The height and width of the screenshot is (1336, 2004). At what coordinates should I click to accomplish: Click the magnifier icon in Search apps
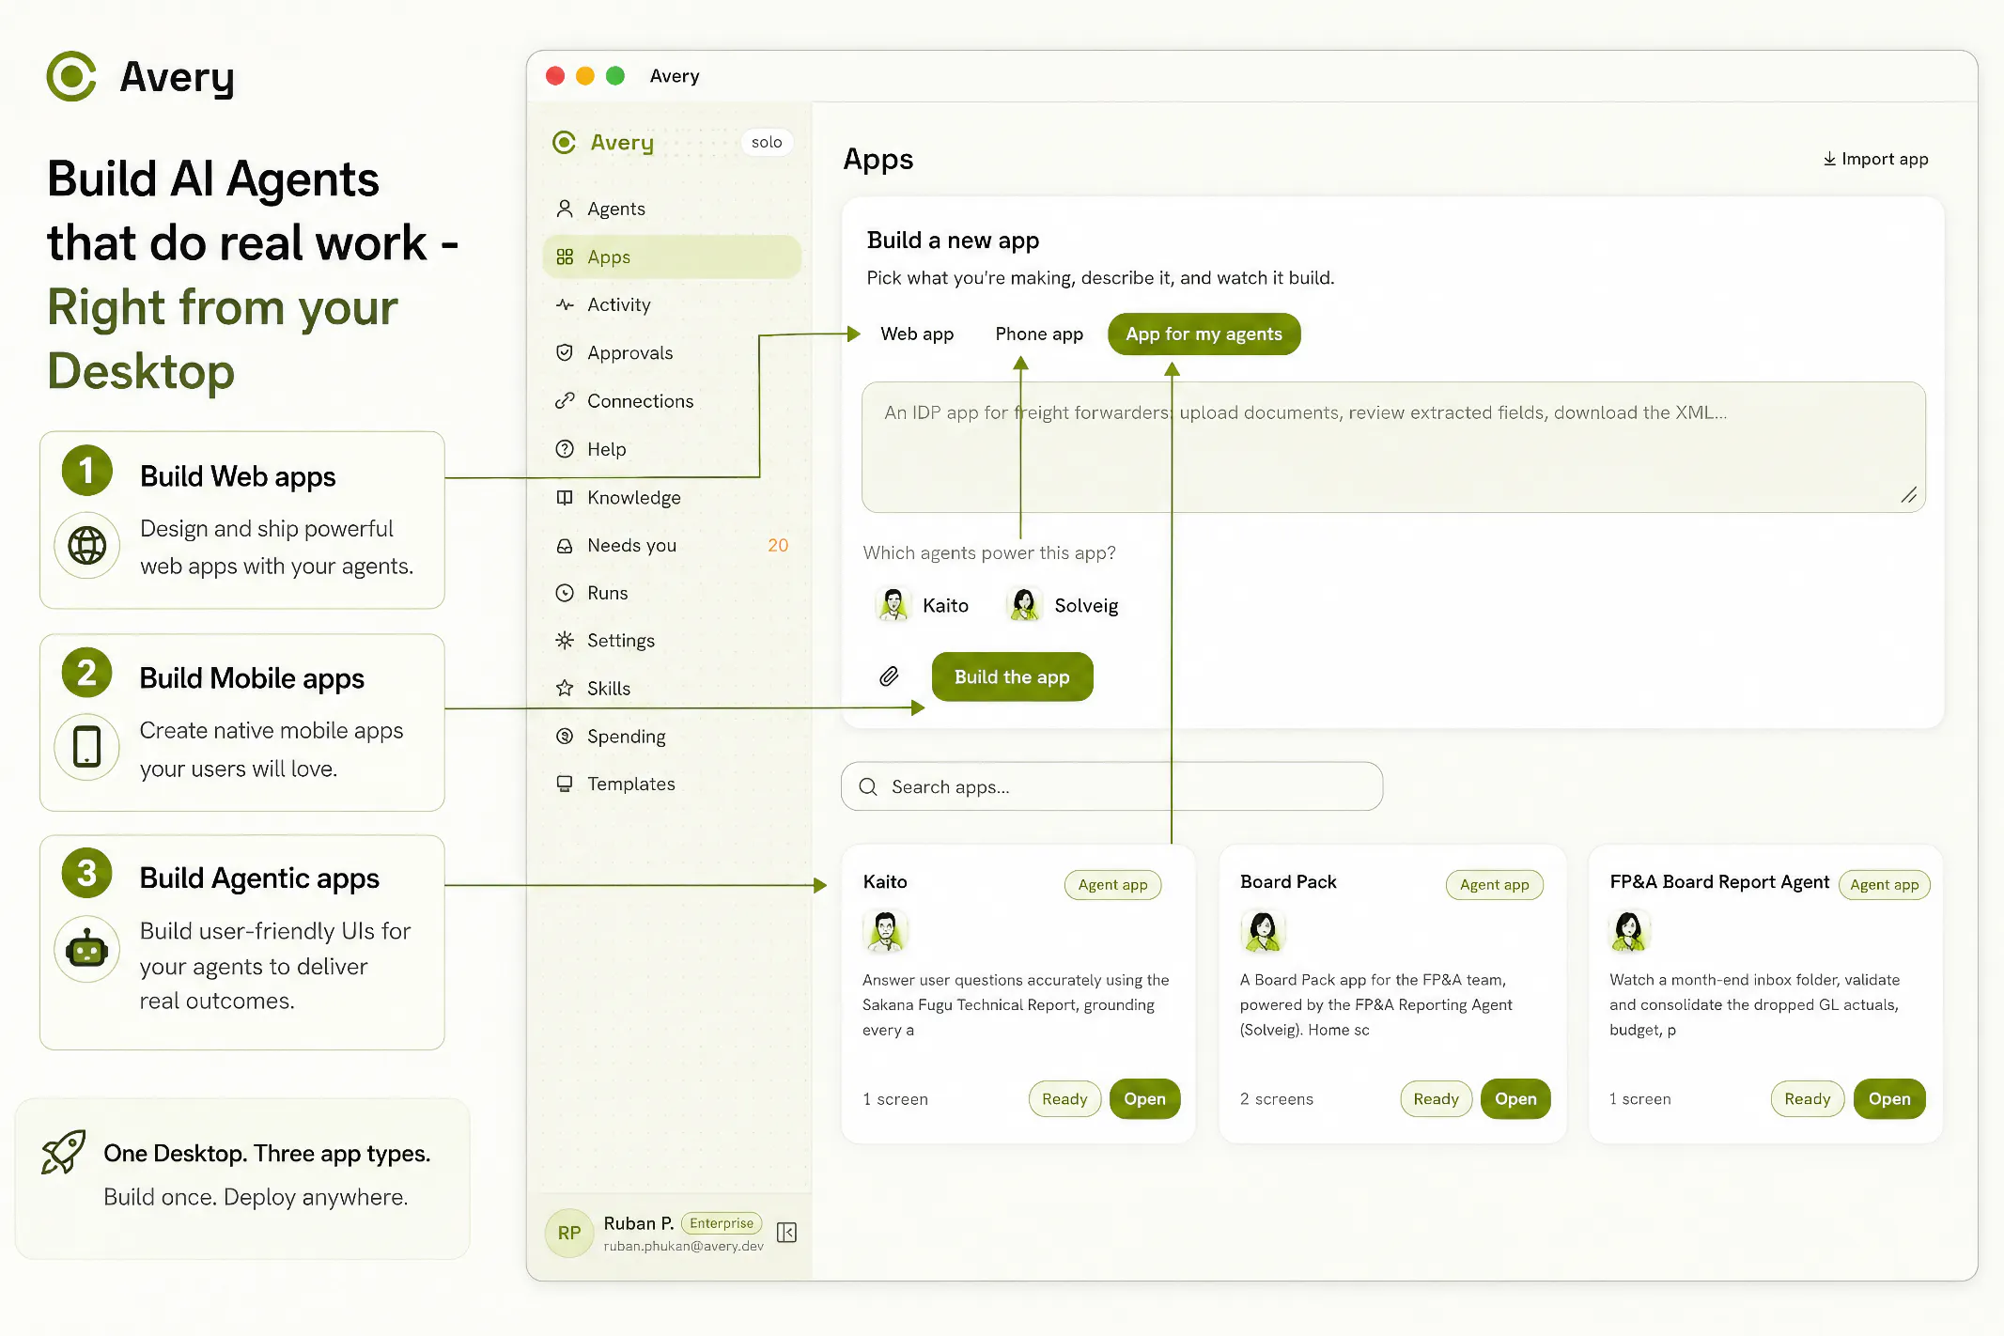868,786
